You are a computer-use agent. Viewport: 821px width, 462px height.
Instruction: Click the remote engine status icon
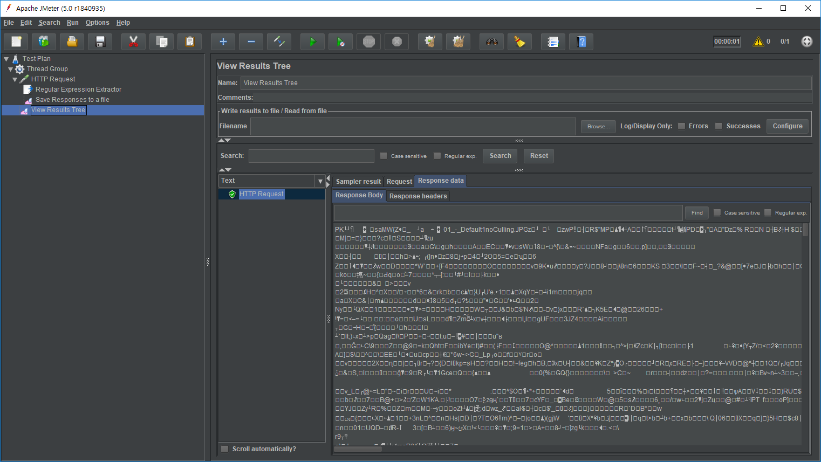807,42
